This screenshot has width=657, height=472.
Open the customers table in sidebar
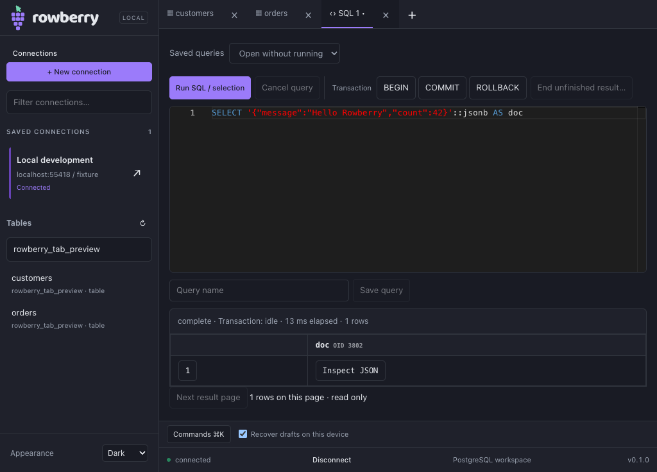79,283
